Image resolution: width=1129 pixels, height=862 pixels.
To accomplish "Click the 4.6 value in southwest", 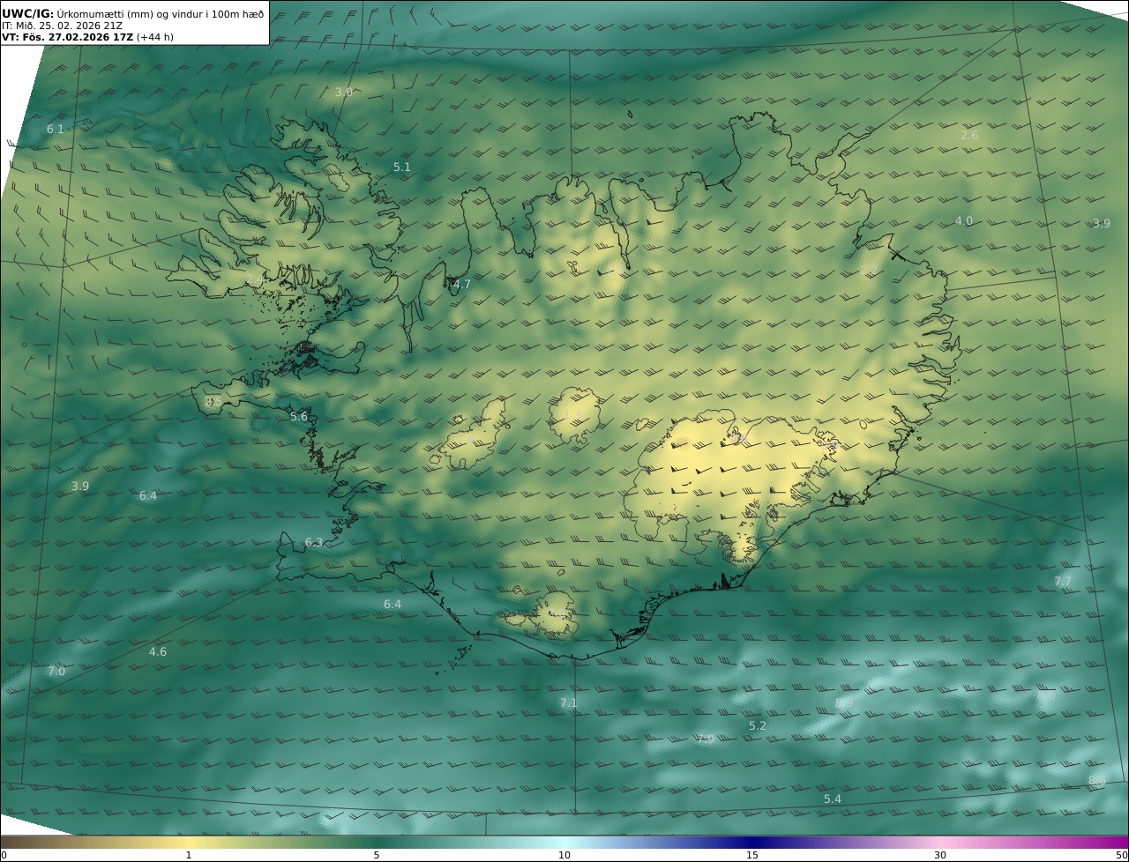I will [158, 651].
